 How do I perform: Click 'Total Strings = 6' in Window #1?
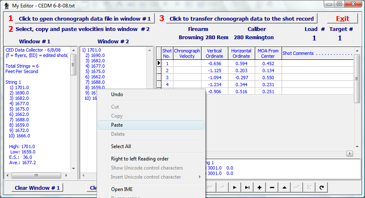(22, 66)
